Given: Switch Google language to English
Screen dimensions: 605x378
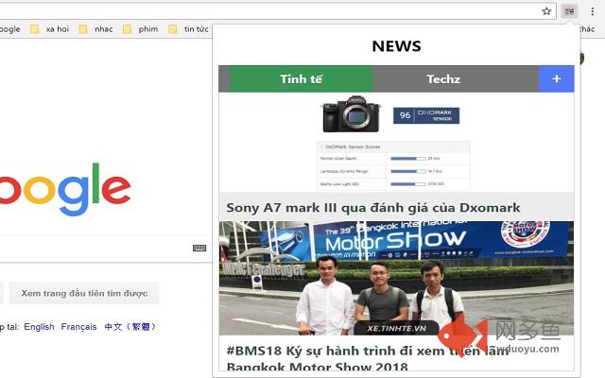Looking at the screenshot, I should point(39,327).
